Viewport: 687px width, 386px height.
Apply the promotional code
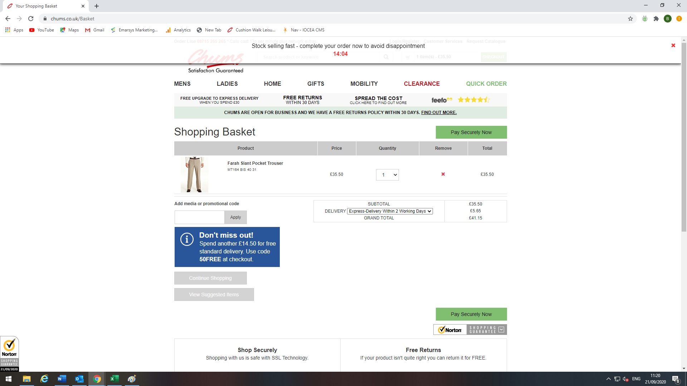(235, 217)
